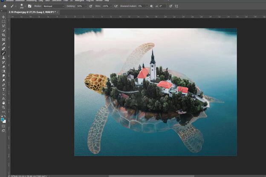The image size is (266, 177).
Task: Select the Dodge tool
Action: [3, 80]
